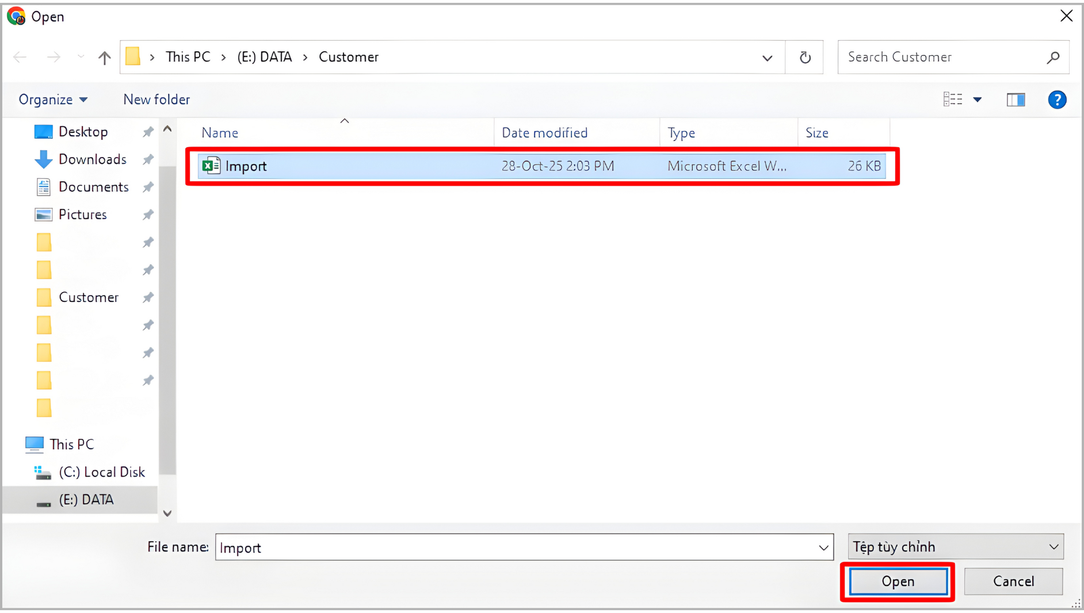Click the Refresh folder icon
1084x613 pixels.
[805, 58]
